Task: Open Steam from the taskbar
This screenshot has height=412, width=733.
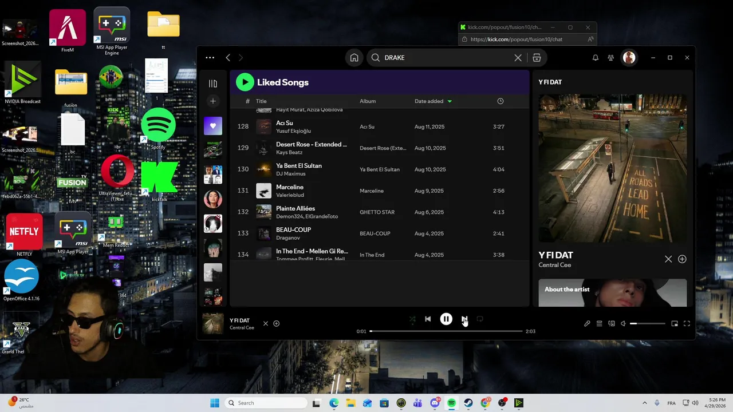Action: [x=468, y=403]
